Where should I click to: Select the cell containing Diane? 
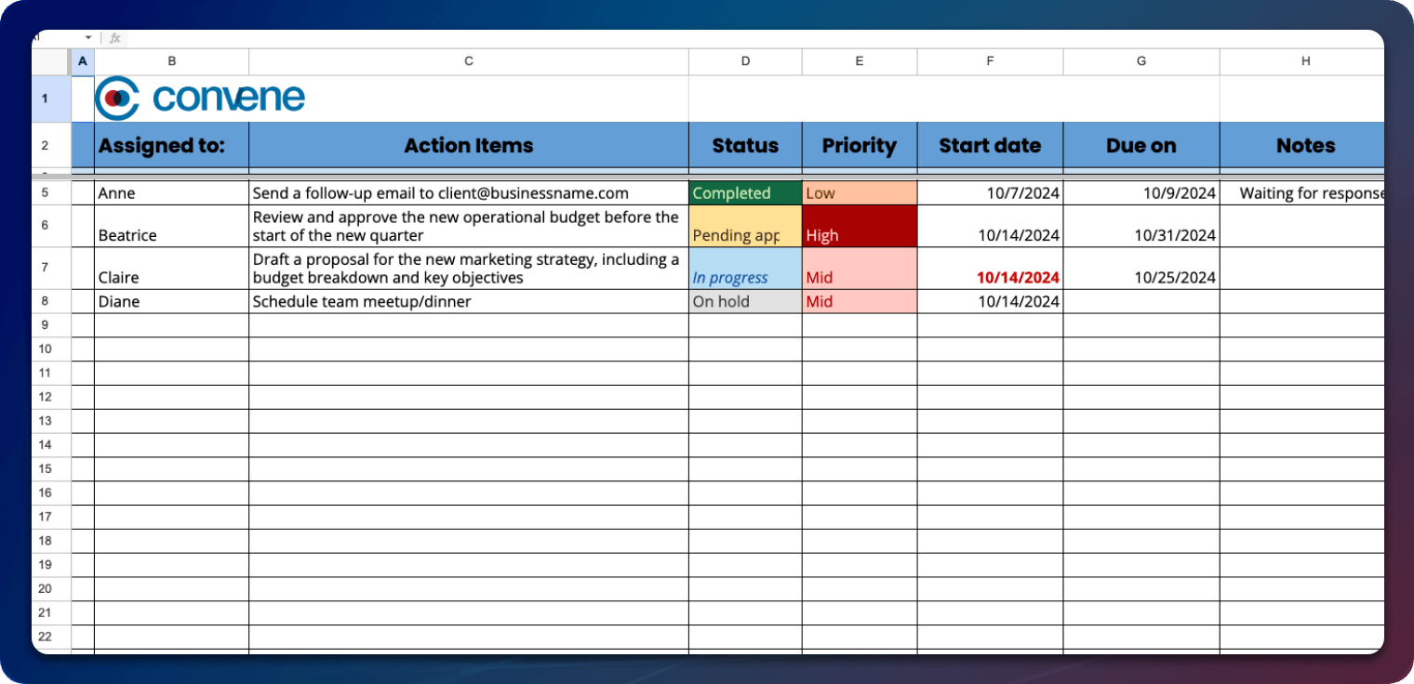click(x=171, y=301)
